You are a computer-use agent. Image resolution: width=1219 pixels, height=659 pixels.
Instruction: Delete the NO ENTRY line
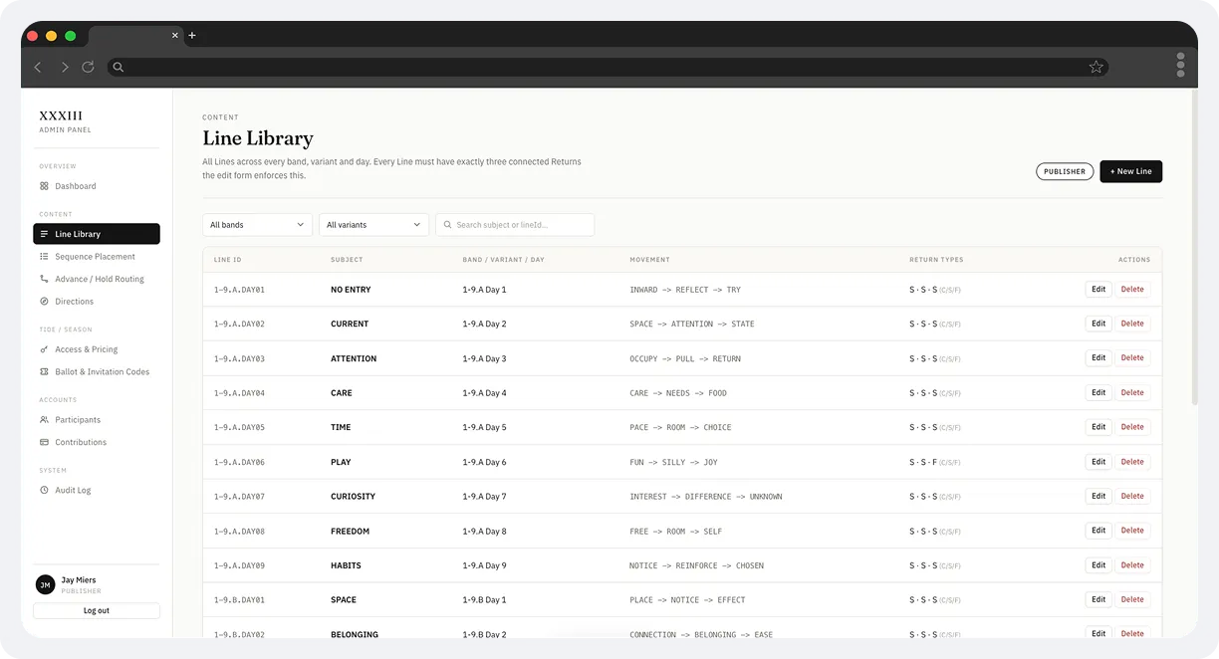coord(1132,290)
